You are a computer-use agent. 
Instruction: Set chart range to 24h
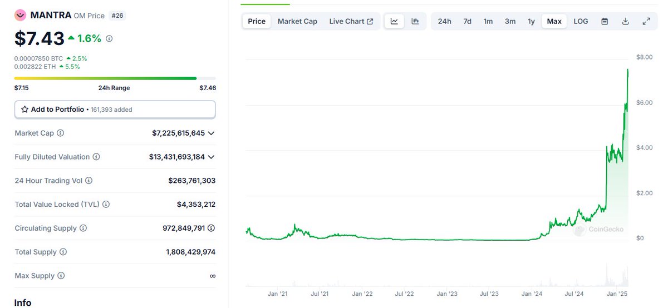pos(444,21)
